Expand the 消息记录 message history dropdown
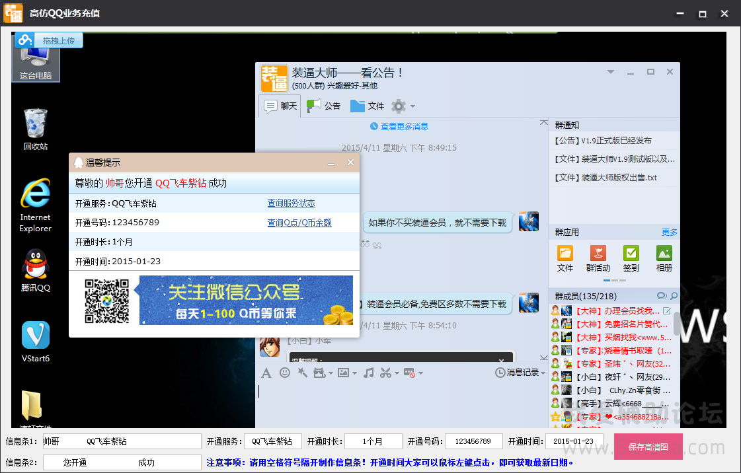 543,373
